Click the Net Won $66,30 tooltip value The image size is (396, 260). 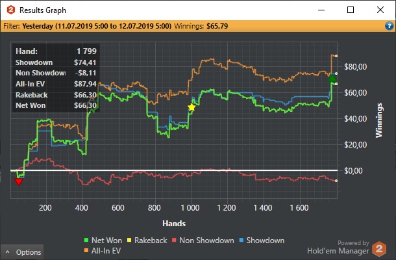click(x=85, y=105)
